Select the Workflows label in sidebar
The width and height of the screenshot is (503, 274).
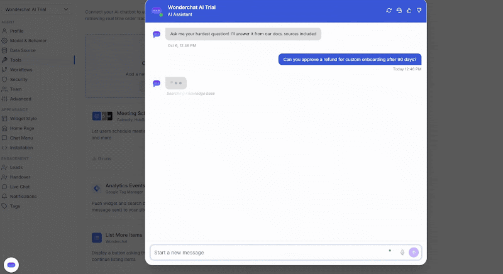point(21,70)
